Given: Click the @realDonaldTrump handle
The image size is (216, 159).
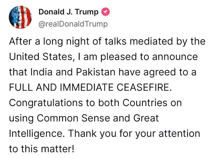Looking at the screenshot, I should click(73, 24).
